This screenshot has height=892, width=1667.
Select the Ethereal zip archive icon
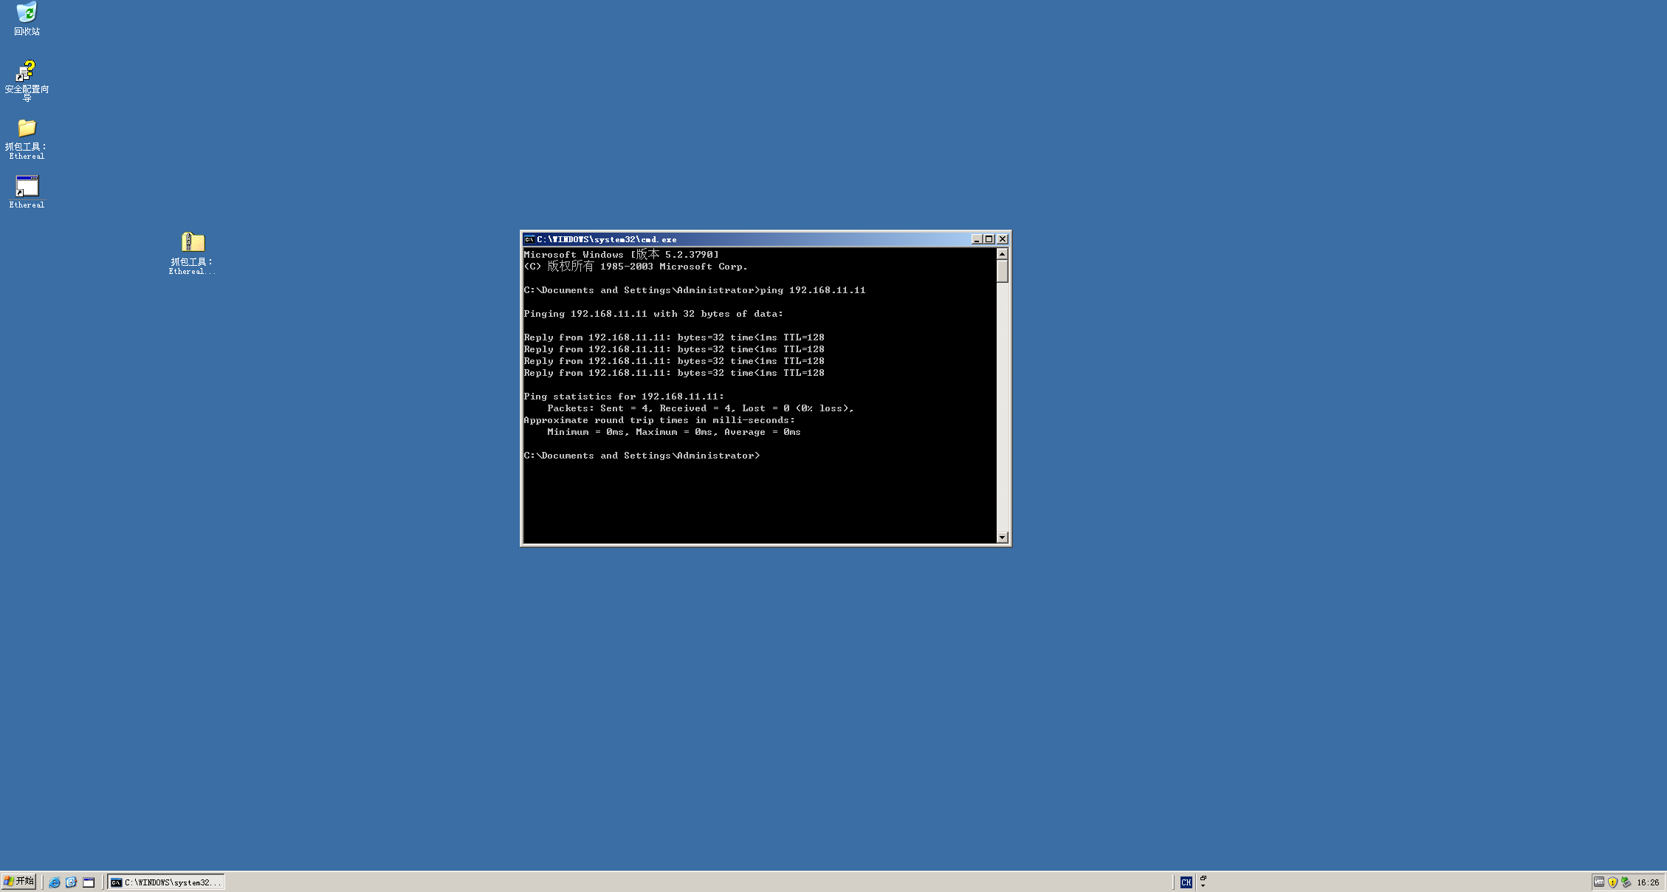click(x=193, y=242)
